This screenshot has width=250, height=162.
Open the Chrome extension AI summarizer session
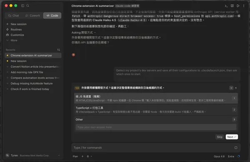(x=33, y=56)
